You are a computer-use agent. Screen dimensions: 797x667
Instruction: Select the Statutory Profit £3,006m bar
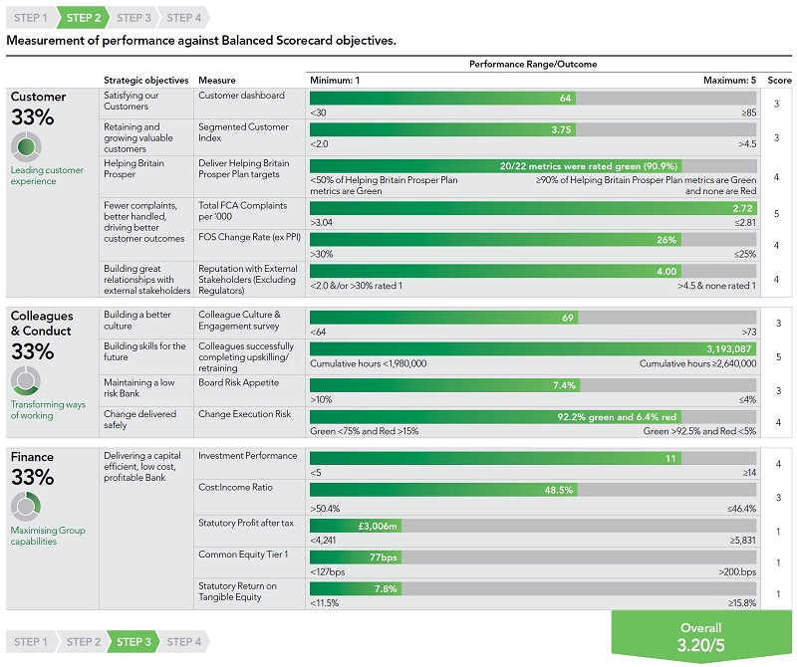[x=533, y=526]
